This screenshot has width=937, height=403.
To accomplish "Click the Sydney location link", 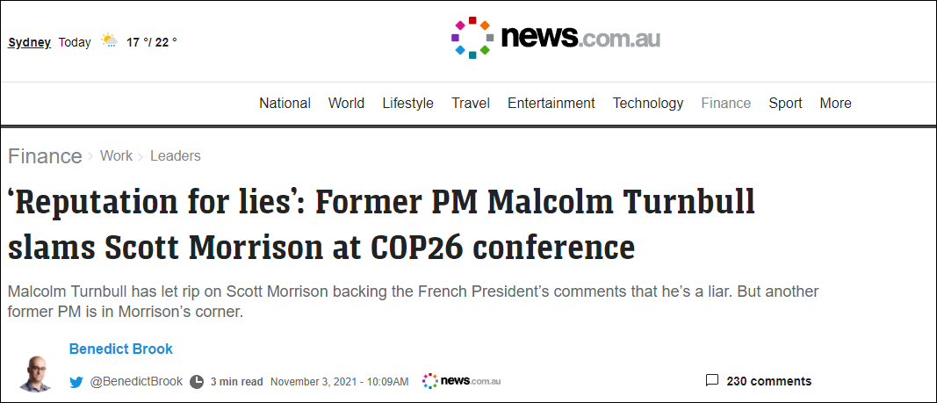I will tap(30, 42).
